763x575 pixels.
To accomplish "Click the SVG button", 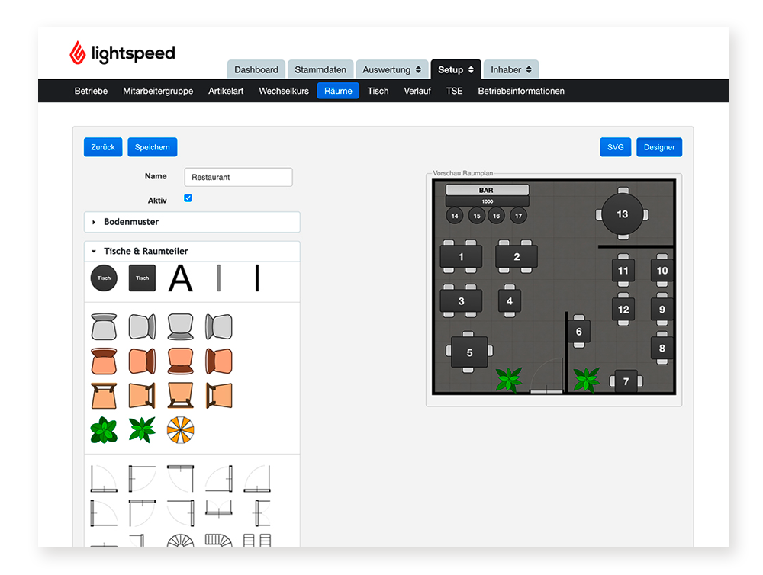I will (616, 147).
